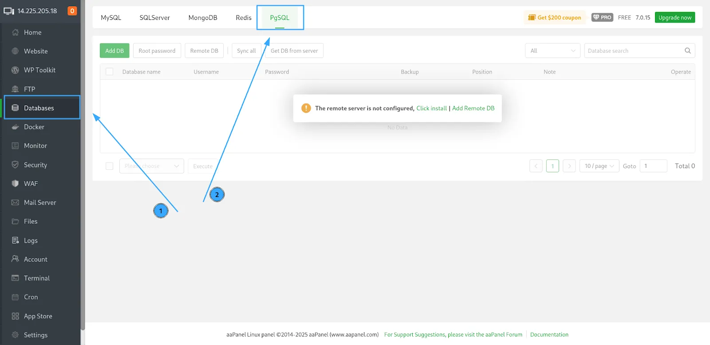Image resolution: width=710 pixels, height=345 pixels.
Task: Click the PRO diamond badge
Action: [x=602, y=17]
